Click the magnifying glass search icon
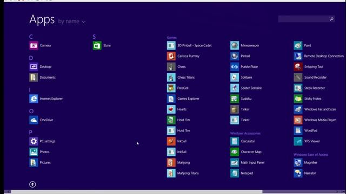 tap(331, 19)
